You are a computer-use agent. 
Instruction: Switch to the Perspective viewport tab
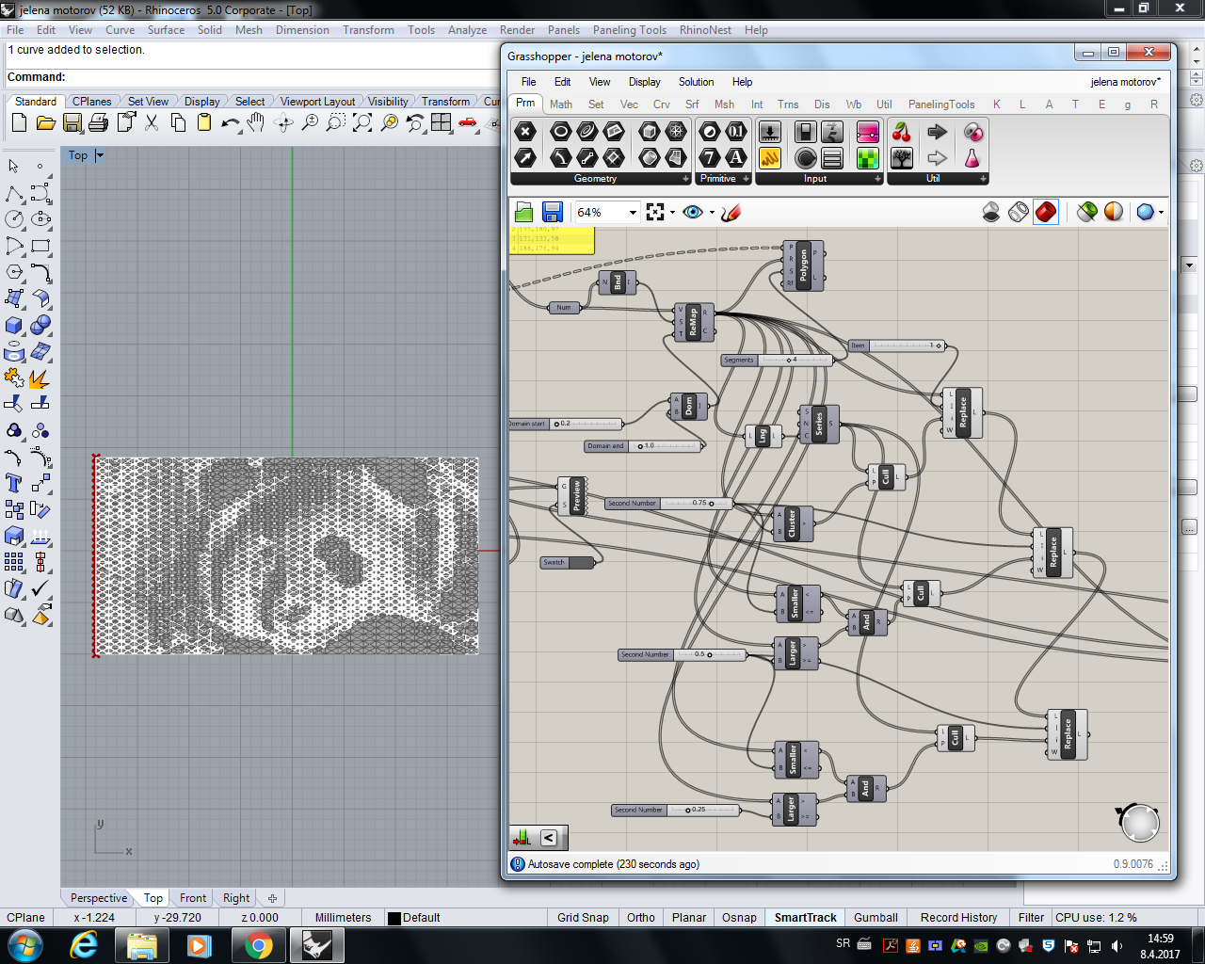[x=98, y=898]
